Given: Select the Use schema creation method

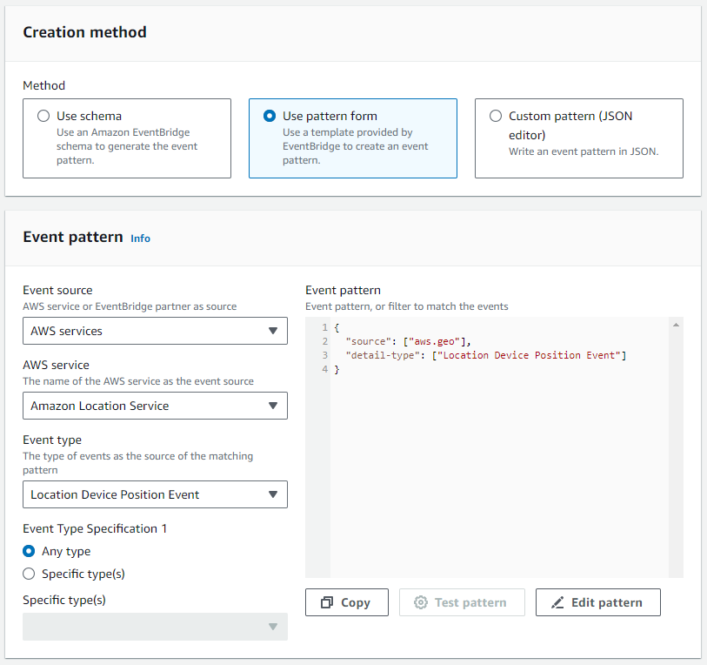Looking at the screenshot, I should point(43,116).
